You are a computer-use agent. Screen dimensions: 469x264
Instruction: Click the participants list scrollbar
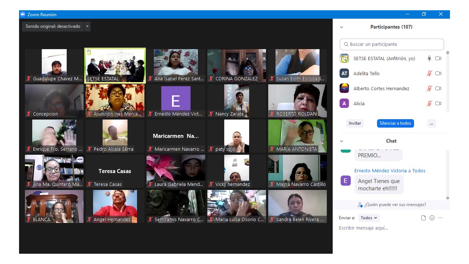(447, 81)
